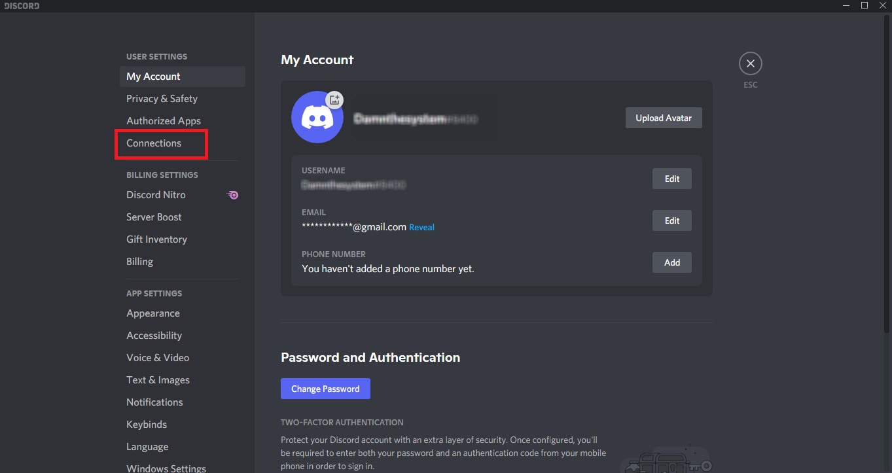
Task: Select the Appearance settings tab
Action: (x=152, y=313)
